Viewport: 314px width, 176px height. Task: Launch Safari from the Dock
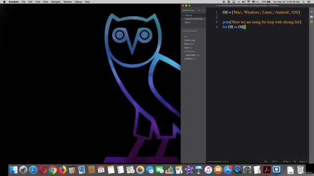tap(33, 170)
